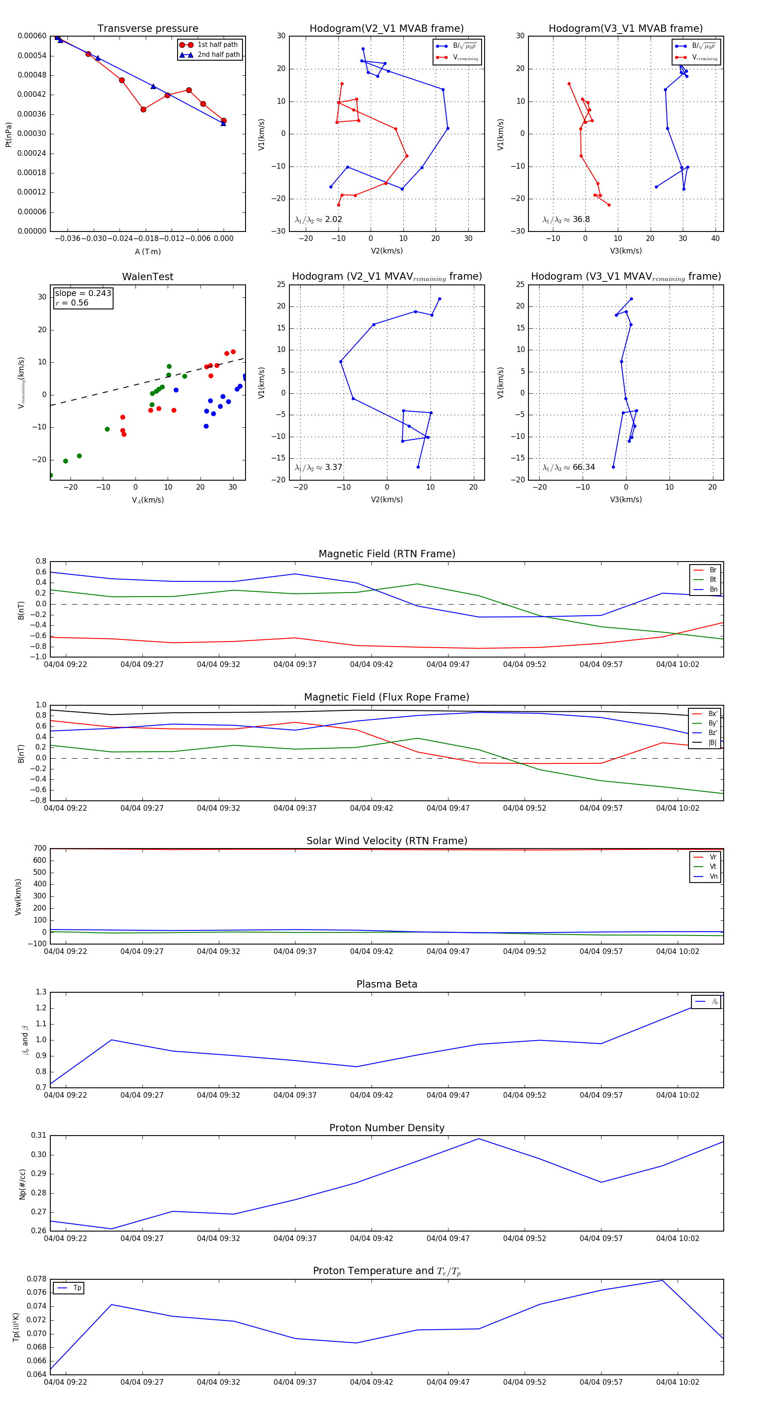Click the 'Proton Temperature and Te/Tp' title
774x1420 pixels.
(x=387, y=1271)
